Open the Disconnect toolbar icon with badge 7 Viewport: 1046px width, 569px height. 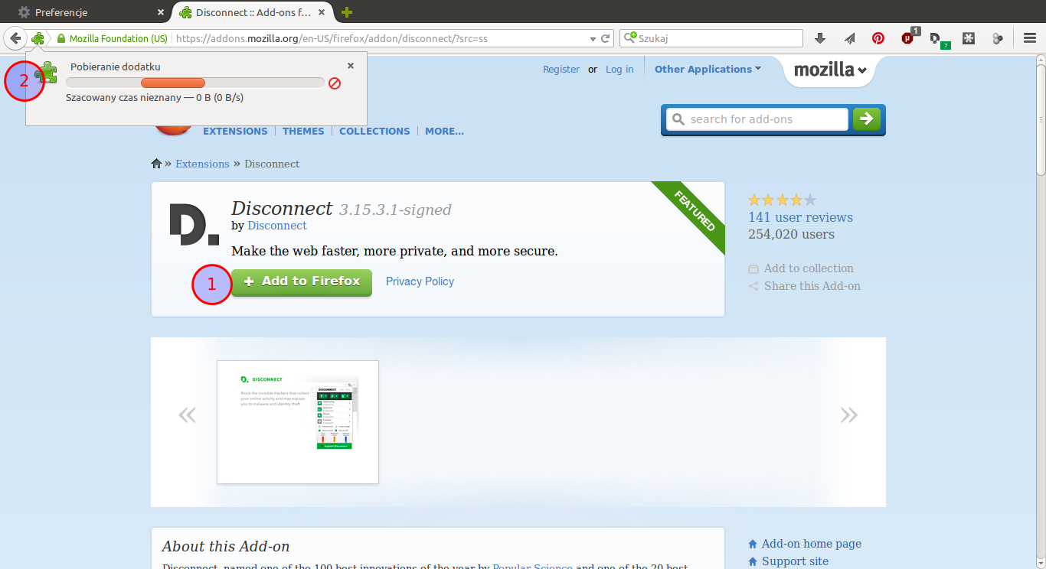(939, 39)
